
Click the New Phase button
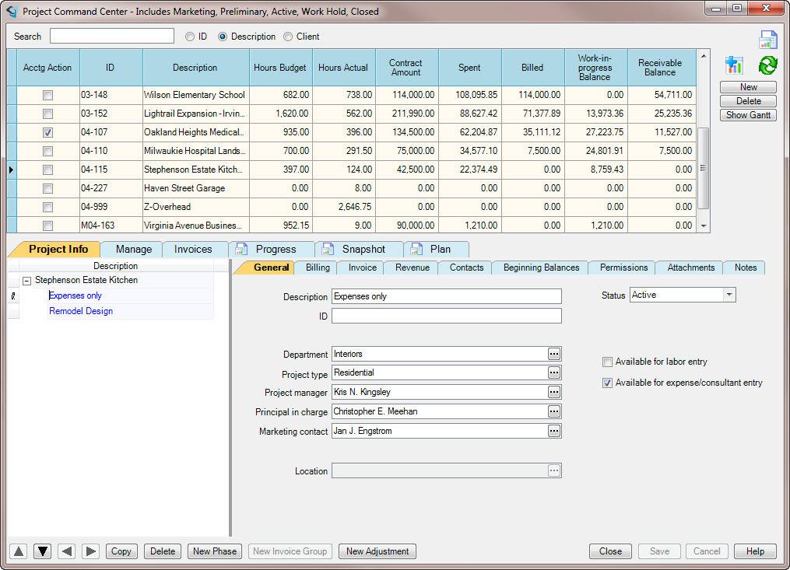click(214, 551)
